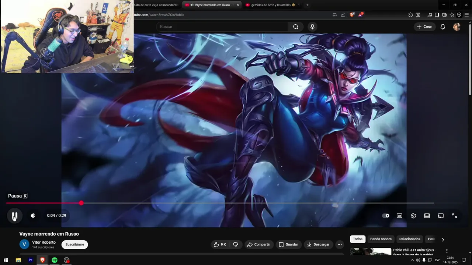Open the browser extensions puzzle icon
The height and width of the screenshot is (265, 472).
tap(410, 15)
